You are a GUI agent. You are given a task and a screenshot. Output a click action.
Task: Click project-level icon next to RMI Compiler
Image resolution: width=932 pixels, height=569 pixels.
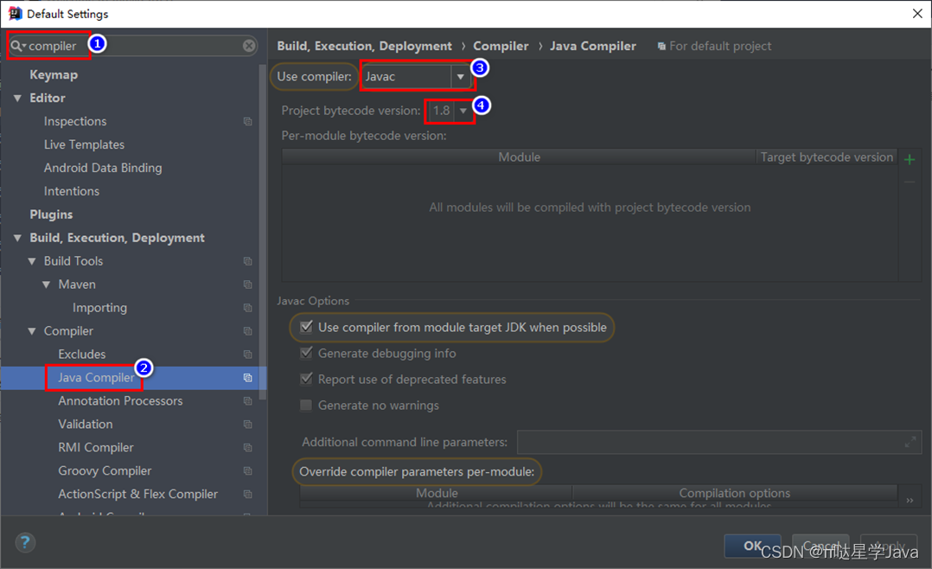pos(248,447)
